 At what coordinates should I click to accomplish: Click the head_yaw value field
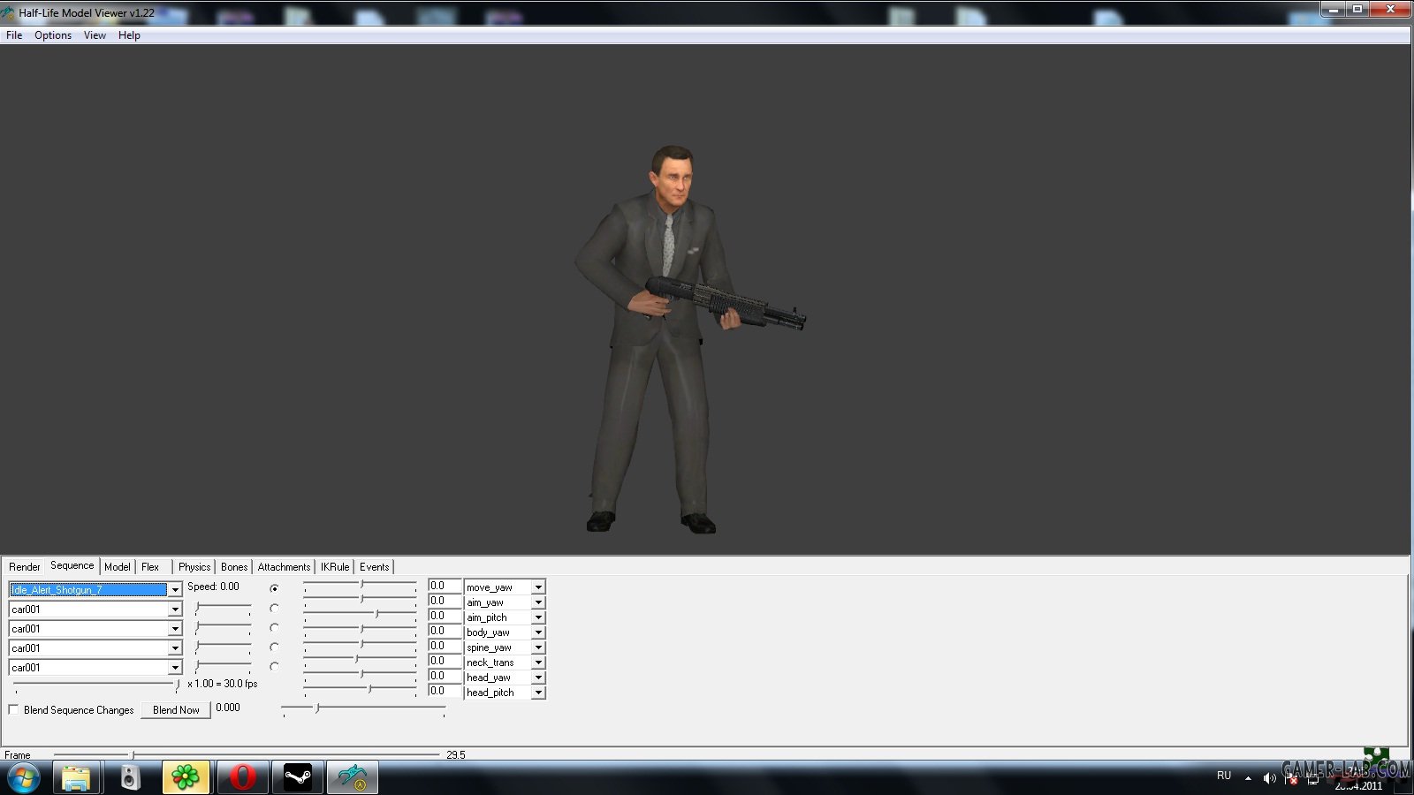[x=445, y=677]
